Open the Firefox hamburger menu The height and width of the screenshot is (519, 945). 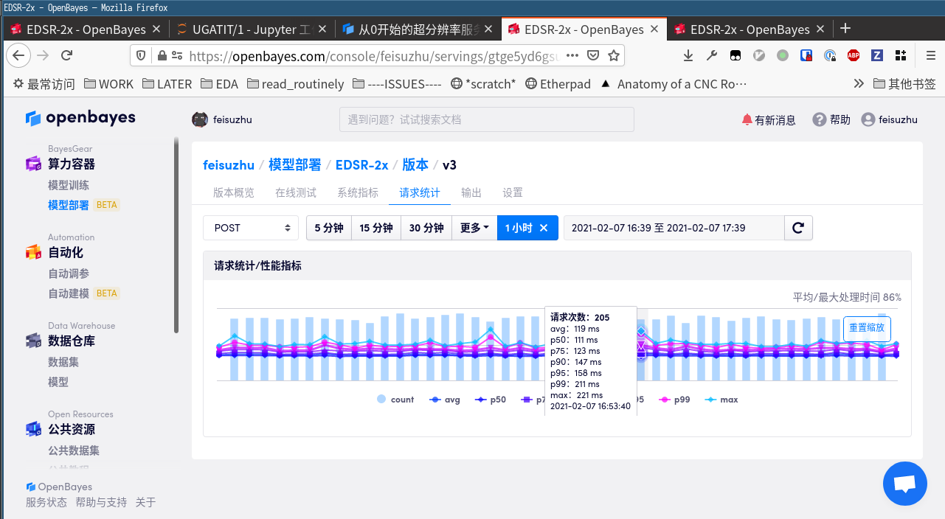(x=931, y=55)
